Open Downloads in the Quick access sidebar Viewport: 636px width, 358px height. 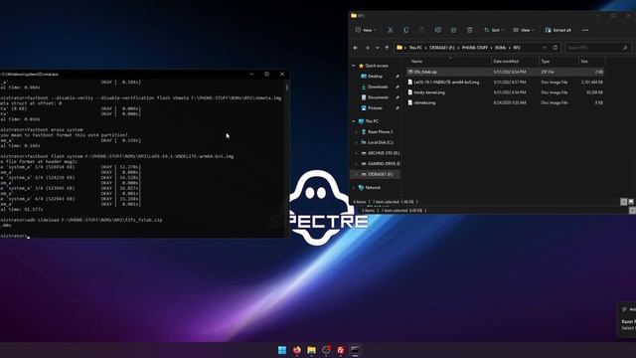378,87
